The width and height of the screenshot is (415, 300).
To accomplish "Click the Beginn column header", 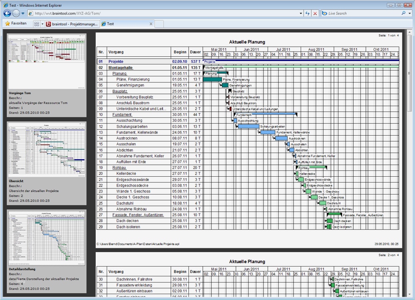I will click(180, 52).
